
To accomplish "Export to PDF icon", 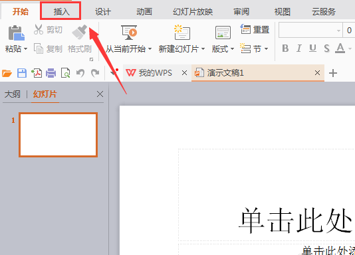I will click(37, 73).
